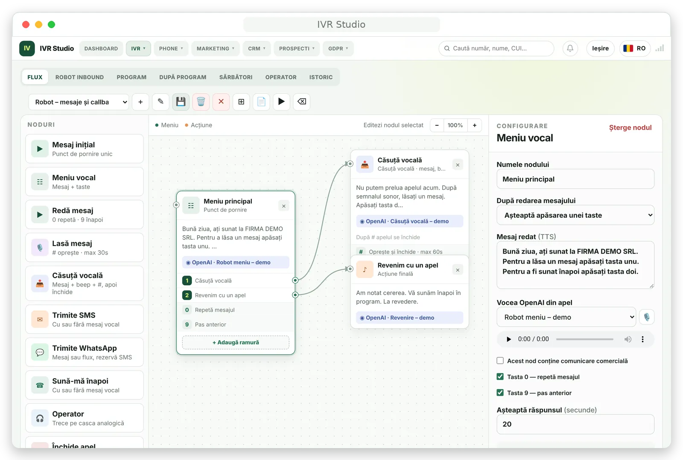Switch to the Robot Inbound tab
This screenshot has width=683, height=460.
click(x=79, y=77)
